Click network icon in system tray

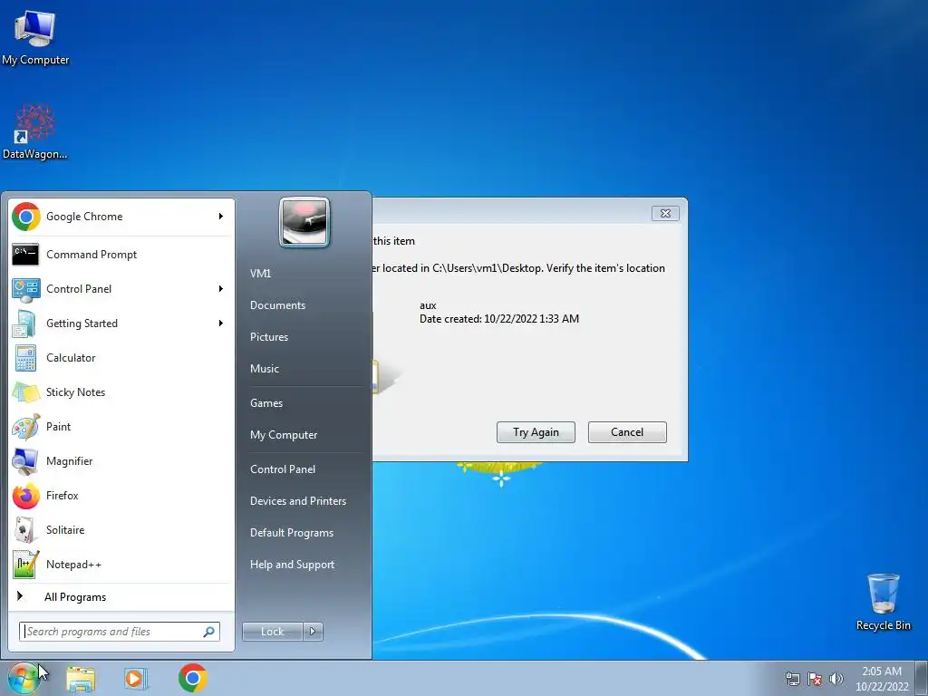(x=793, y=679)
